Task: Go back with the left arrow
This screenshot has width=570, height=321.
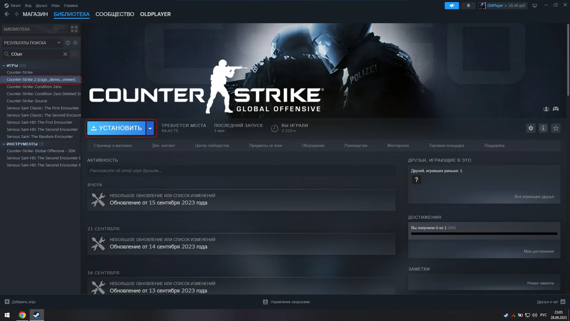Action: 7,14
